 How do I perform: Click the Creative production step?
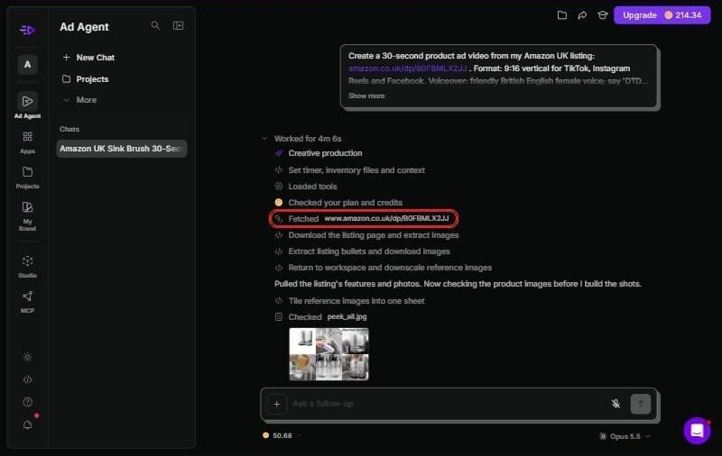(319, 153)
